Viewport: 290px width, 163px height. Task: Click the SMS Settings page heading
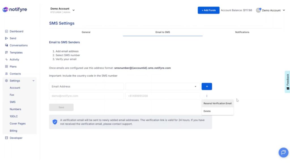click(62, 23)
